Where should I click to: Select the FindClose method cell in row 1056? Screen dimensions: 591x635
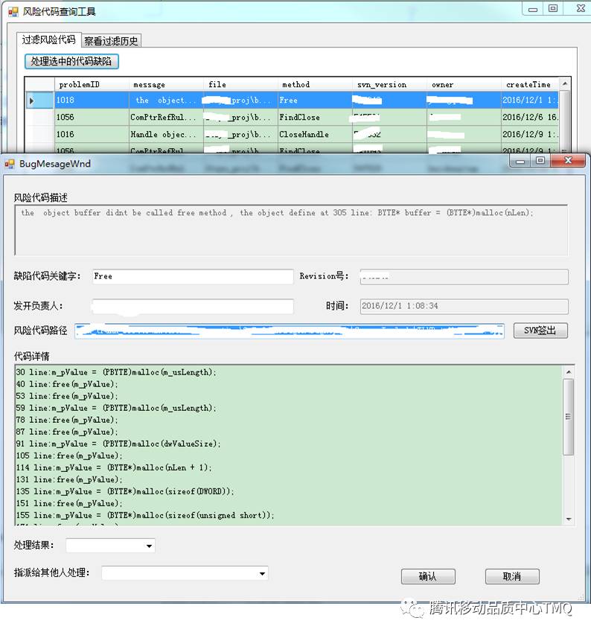click(316, 118)
